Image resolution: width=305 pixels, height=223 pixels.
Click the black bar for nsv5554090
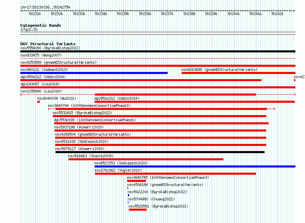click(x=158, y=51)
